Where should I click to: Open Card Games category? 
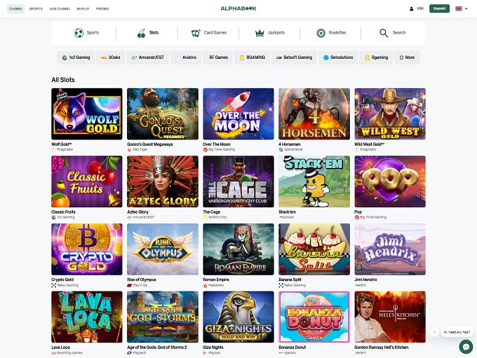(x=208, y=33)
